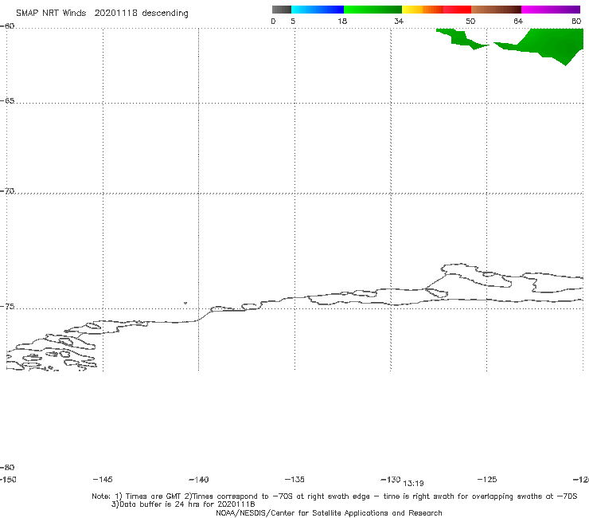Image resolution: width=589 pixels, height=518 pixels.
Task: Click the longitude label '-130'
Action: pos(391,479)
